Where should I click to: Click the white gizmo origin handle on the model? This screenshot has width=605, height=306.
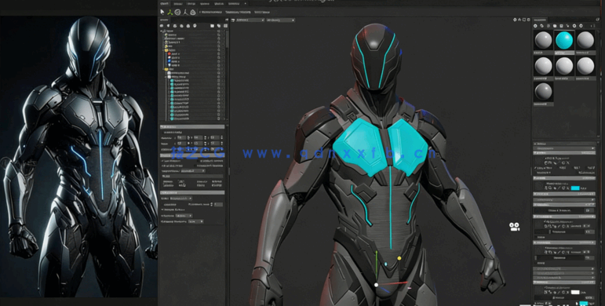(x=376, y=285)
